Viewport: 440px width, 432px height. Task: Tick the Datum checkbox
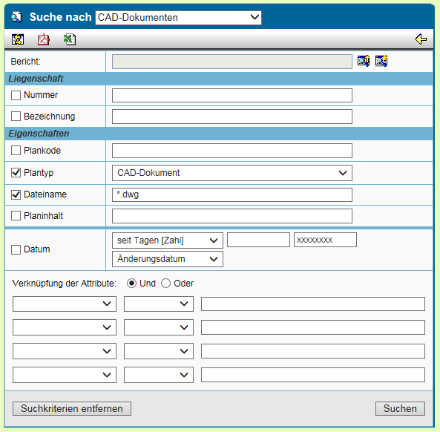[16, 249]
